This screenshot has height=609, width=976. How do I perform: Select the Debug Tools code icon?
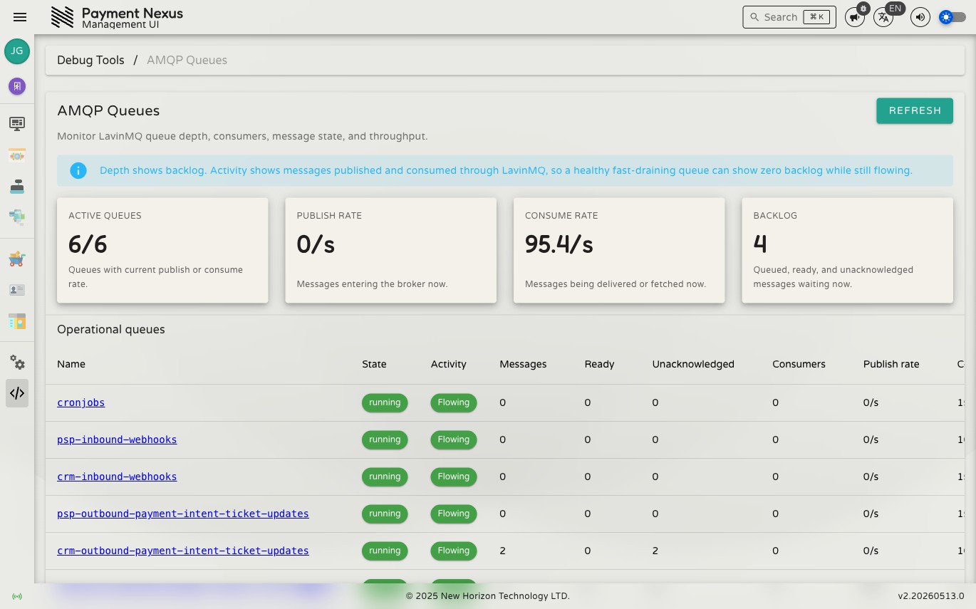pos(17,393)
